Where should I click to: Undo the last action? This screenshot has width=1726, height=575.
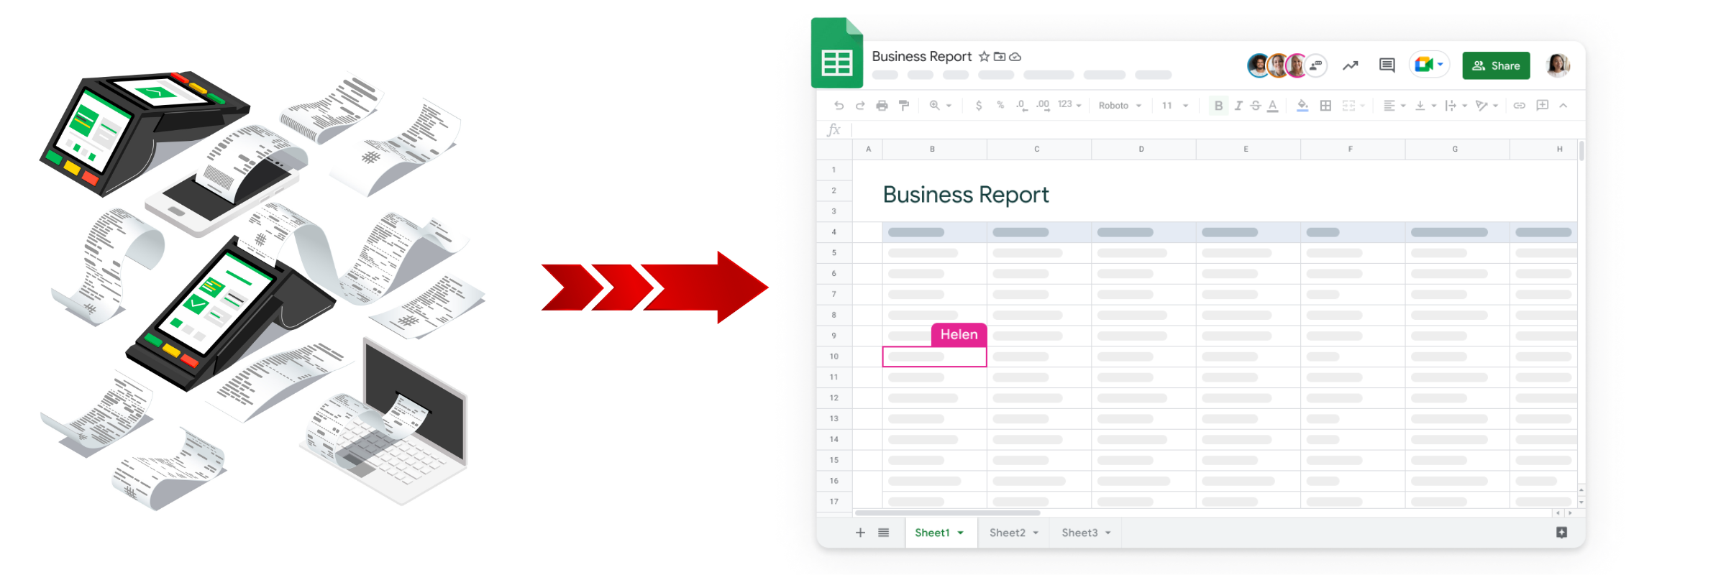point(839,106)
